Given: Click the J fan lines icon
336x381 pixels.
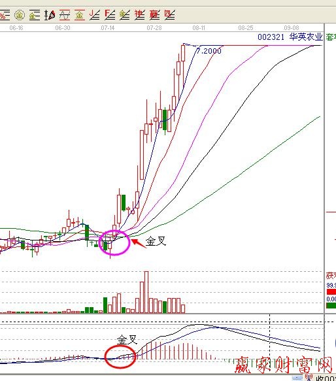Looking at the screenshot, I should (95, 15).
